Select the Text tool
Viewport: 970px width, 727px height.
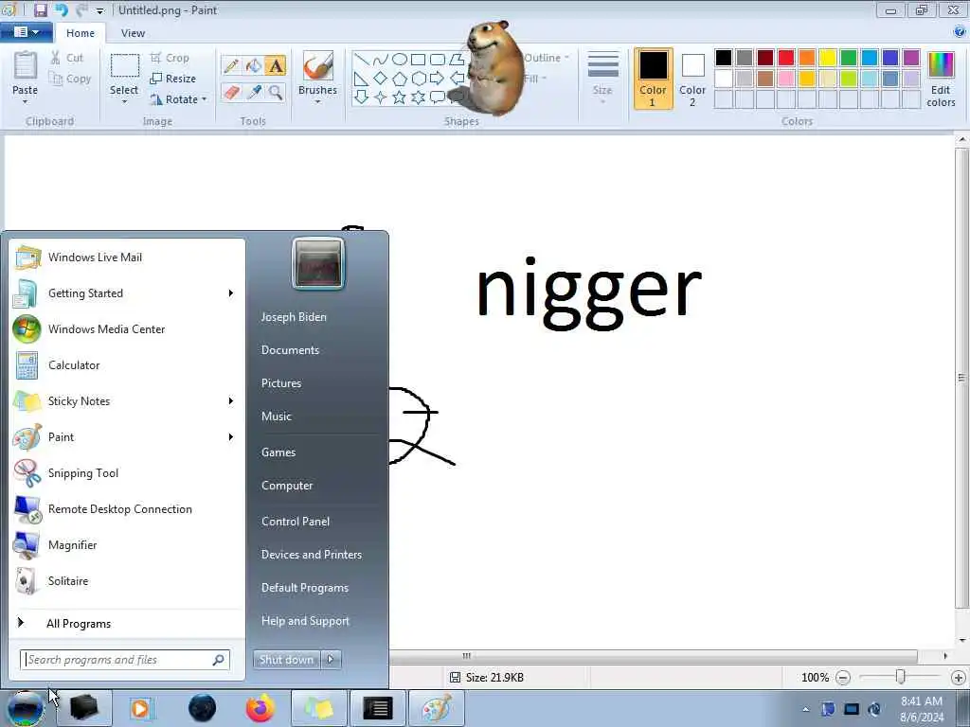[x=276, y=65]
